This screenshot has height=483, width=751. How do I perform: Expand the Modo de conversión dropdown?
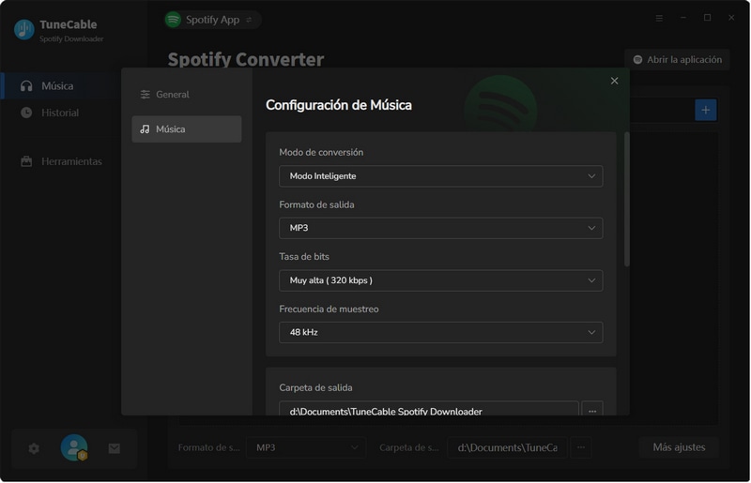click(x=440, y=176)
